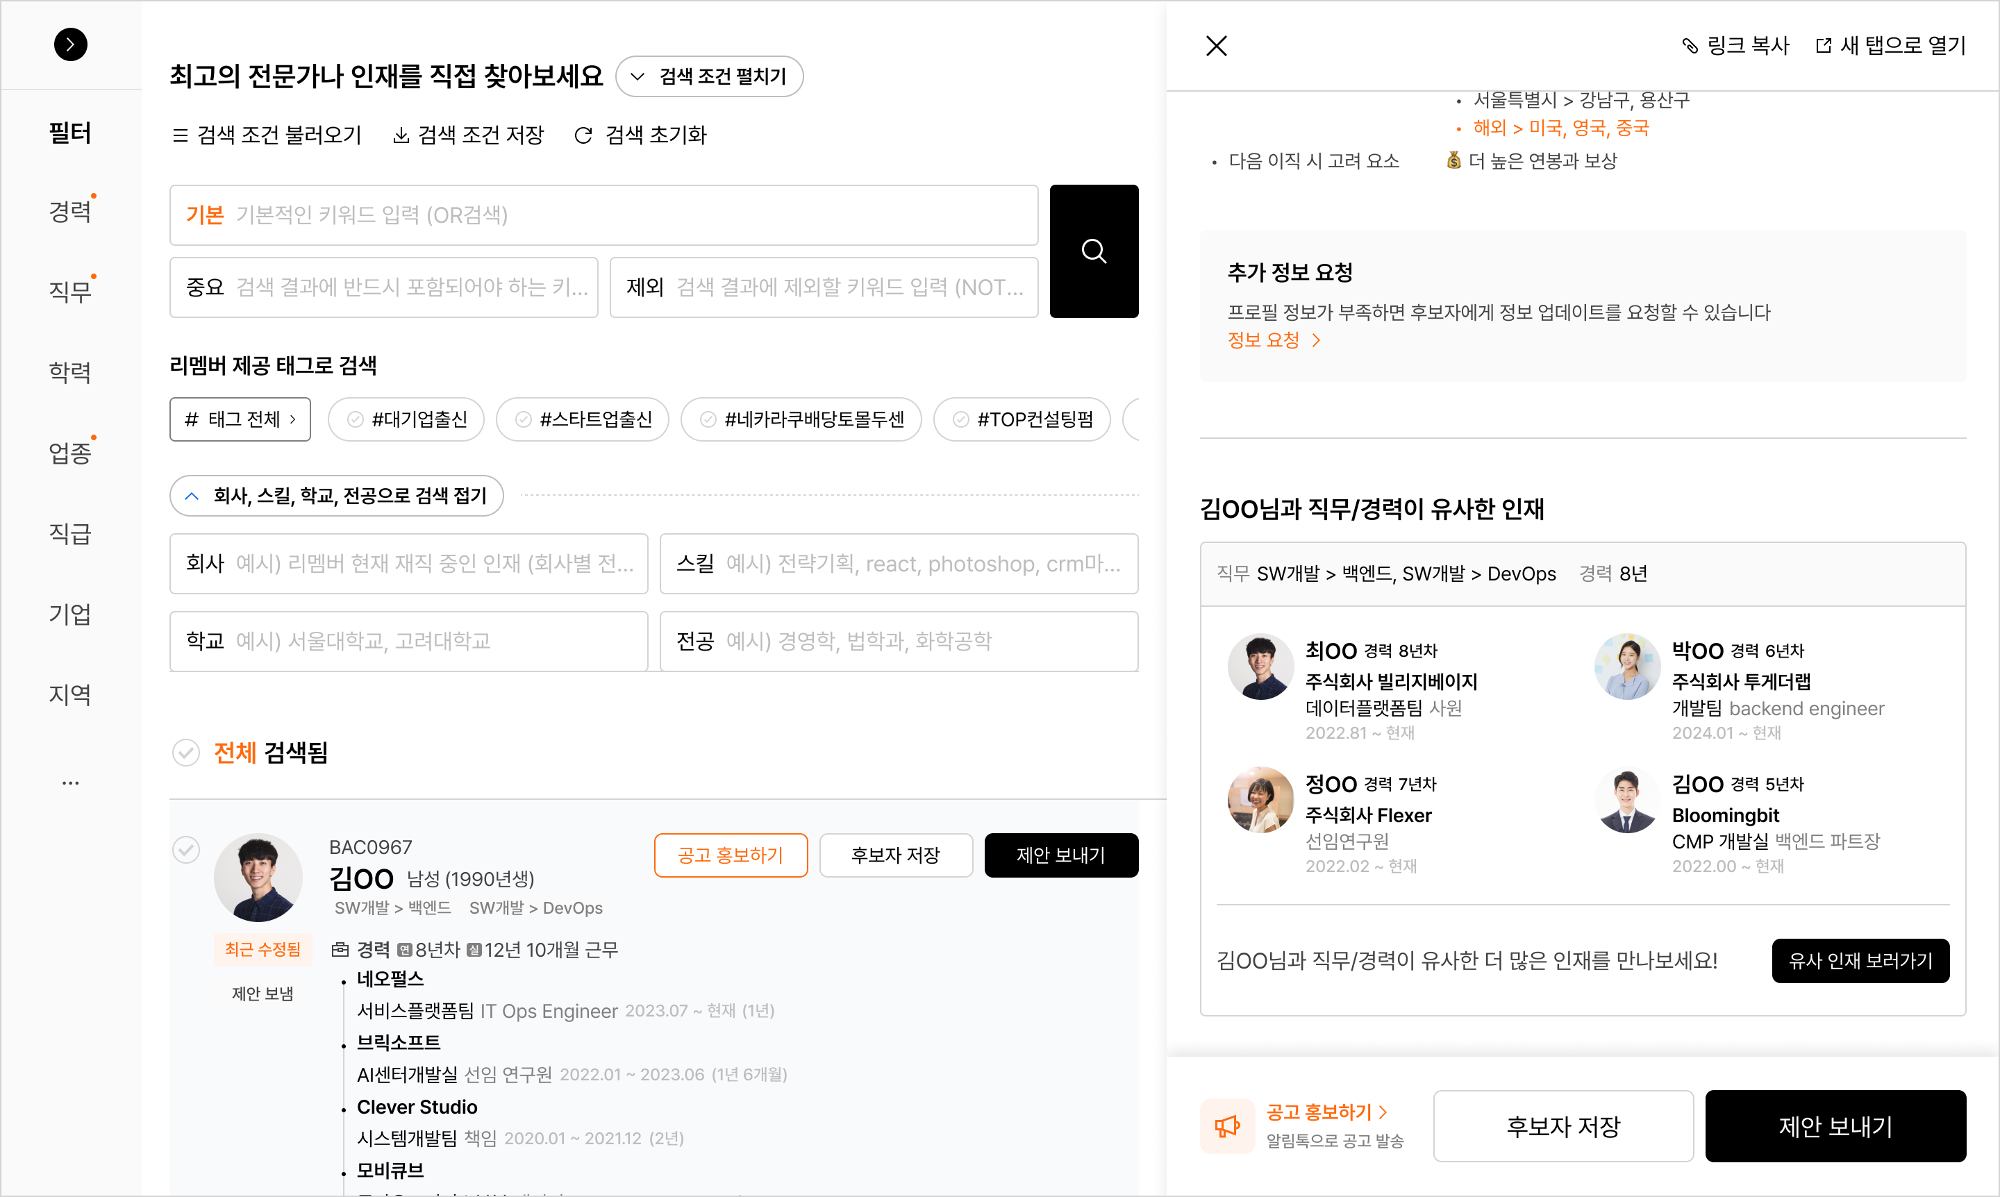The height and width of the screenshot is (1197, 2000).
Task: Select 지역 filter in sidebar
Action: 70,694
